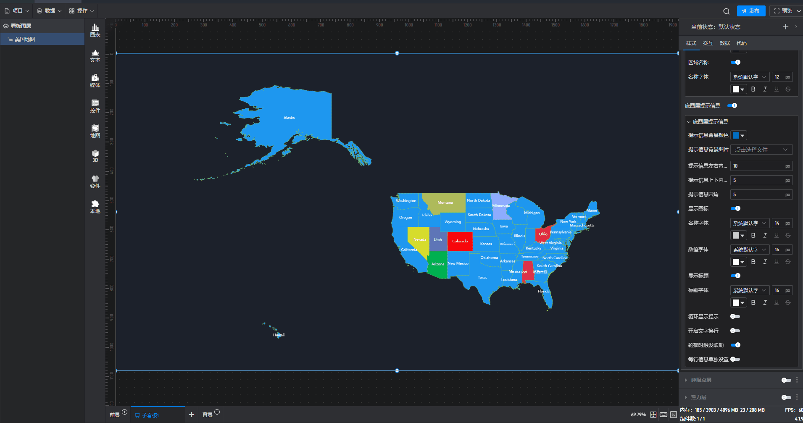Viewport: 803px width, 423px height.
Task: Open the 地图 map components icon
Action: click(95, 131)
